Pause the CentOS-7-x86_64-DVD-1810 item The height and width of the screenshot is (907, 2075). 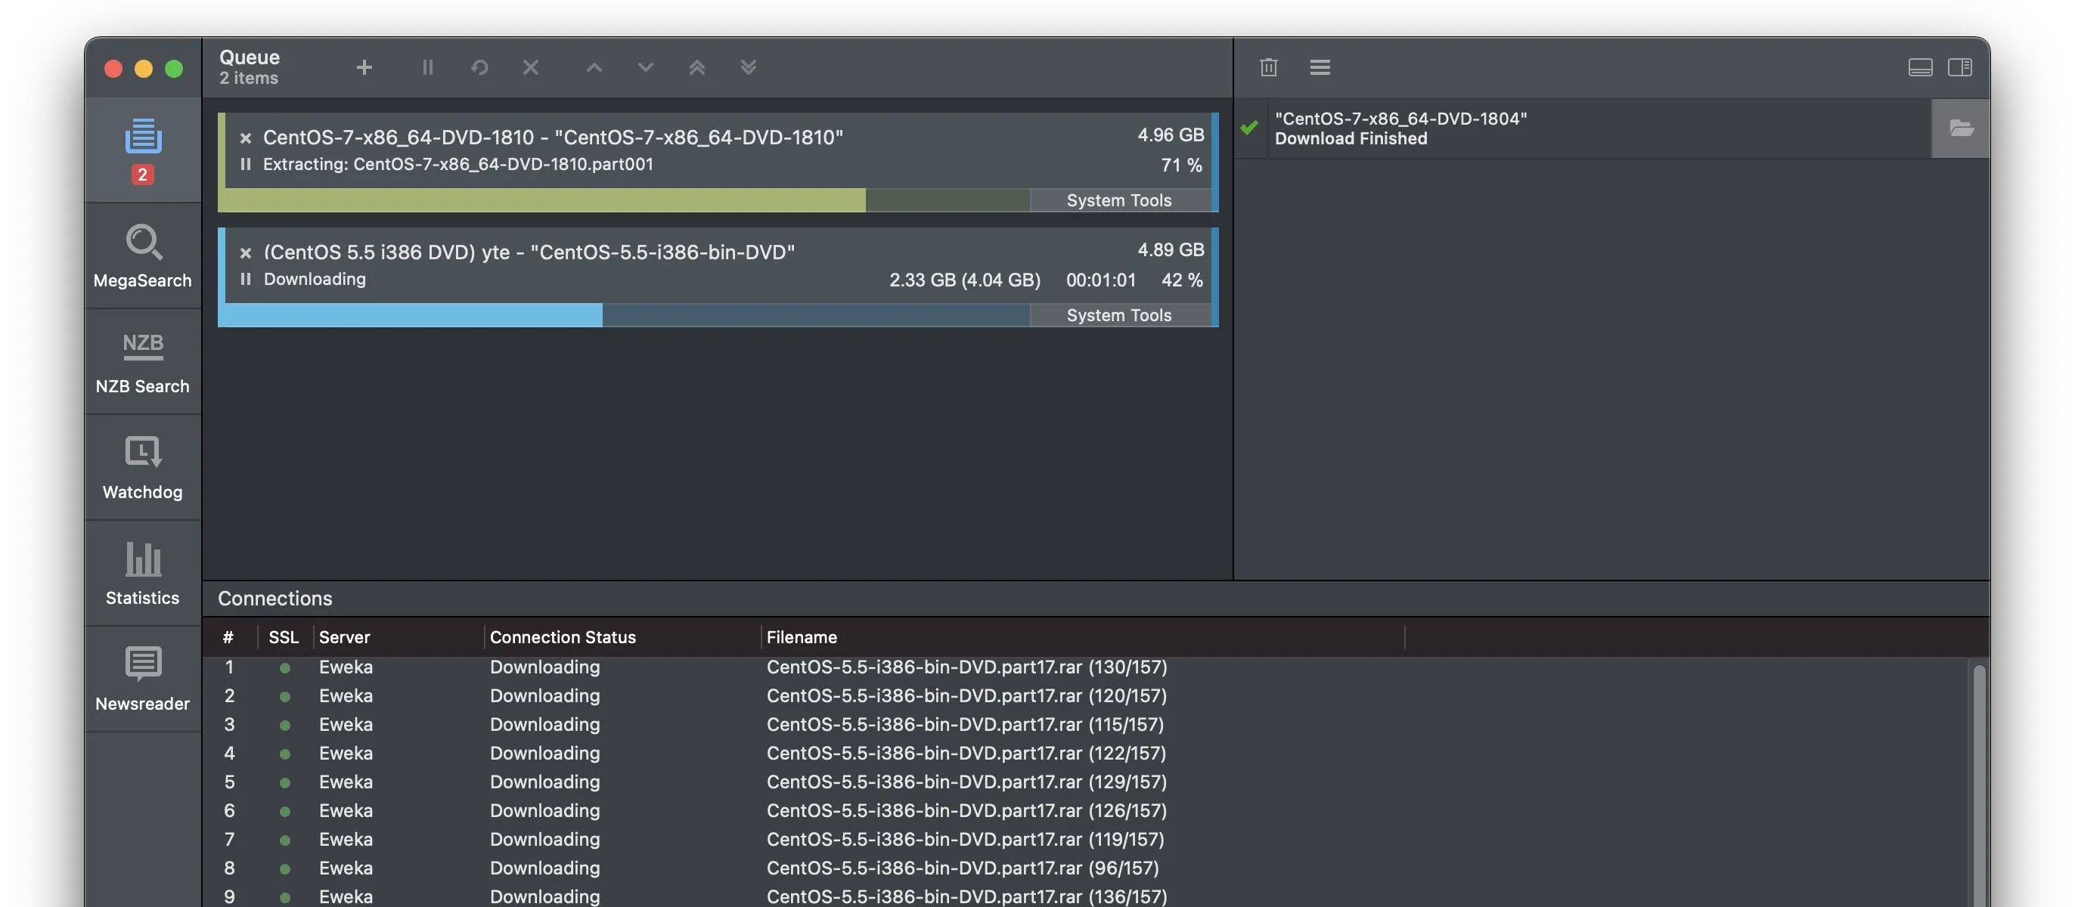(x=246, y=164)
